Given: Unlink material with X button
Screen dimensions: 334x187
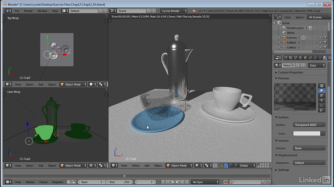Looking at the screenshot, I should coord(303,65).
